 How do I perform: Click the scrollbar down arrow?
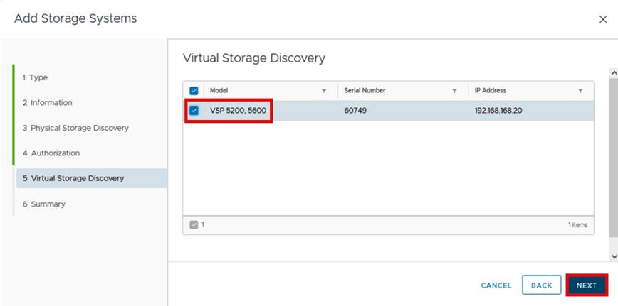click(614, 256)
